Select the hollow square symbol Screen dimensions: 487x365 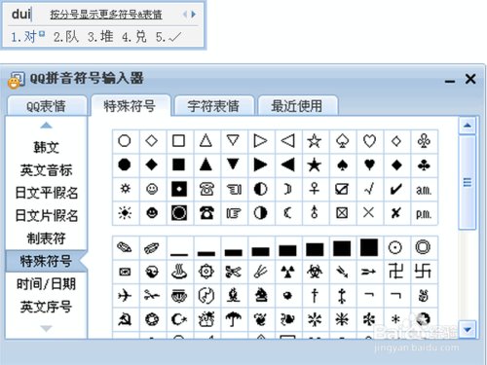(x=178, y=141)
